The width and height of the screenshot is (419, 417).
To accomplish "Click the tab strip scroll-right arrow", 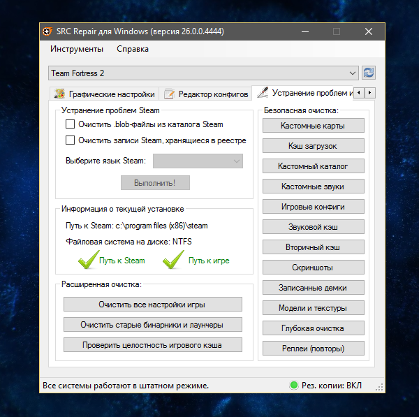I will pos(370,93).
